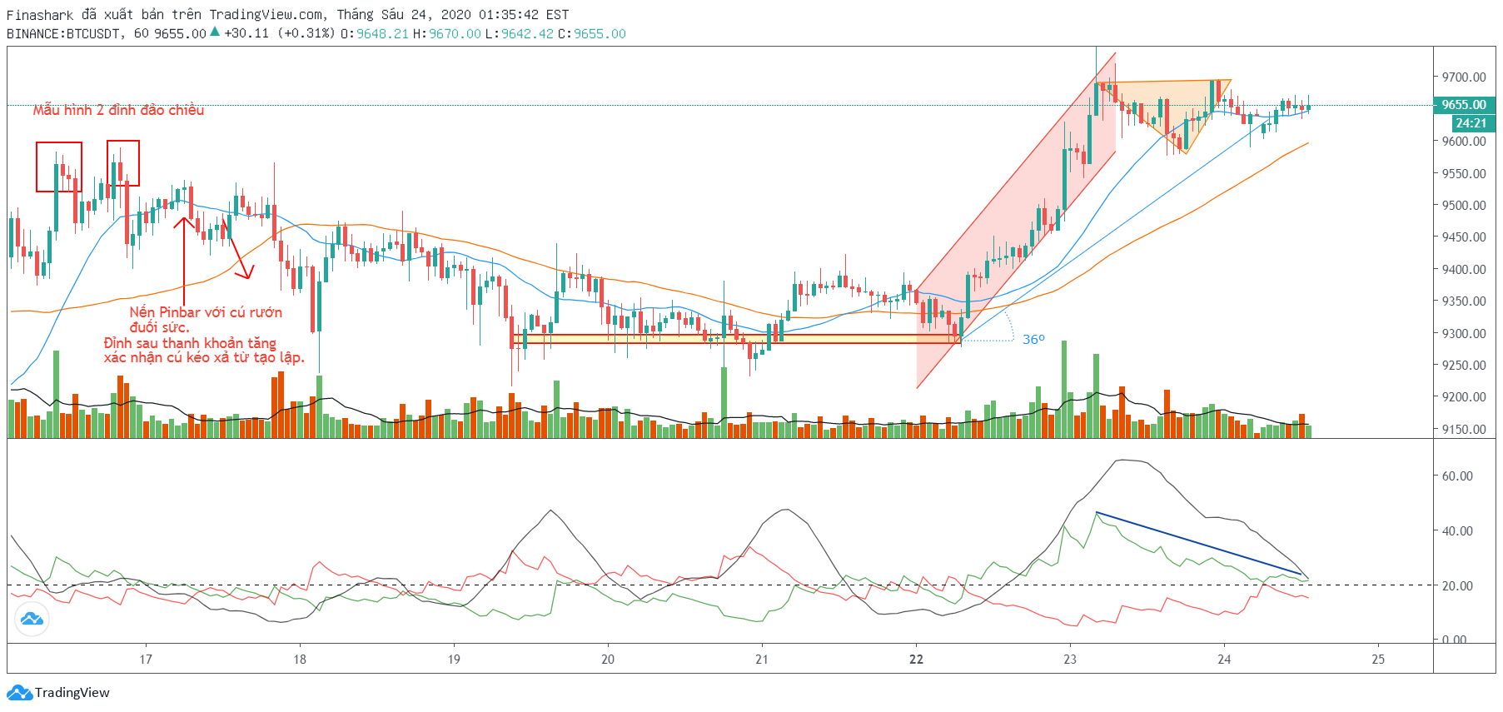
Task: Click bold date label 22 on time axis
Action: (916, 660)
